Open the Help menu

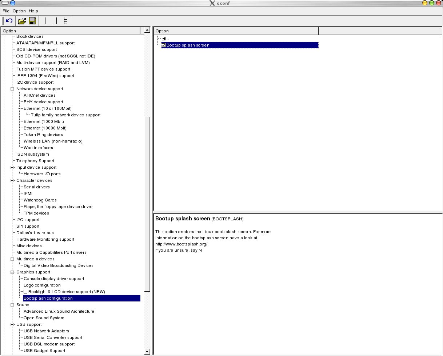coord(33,11)
